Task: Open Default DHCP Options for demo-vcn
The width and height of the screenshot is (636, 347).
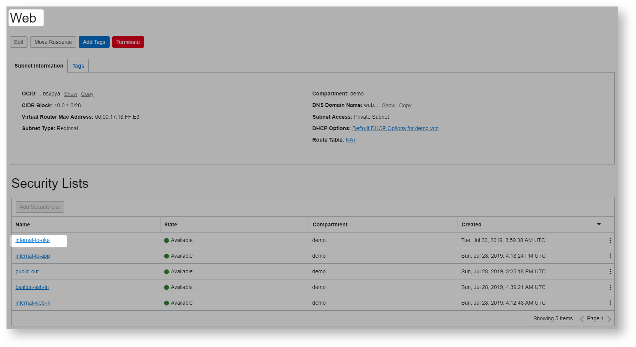Action: click(x=395, y=128)
